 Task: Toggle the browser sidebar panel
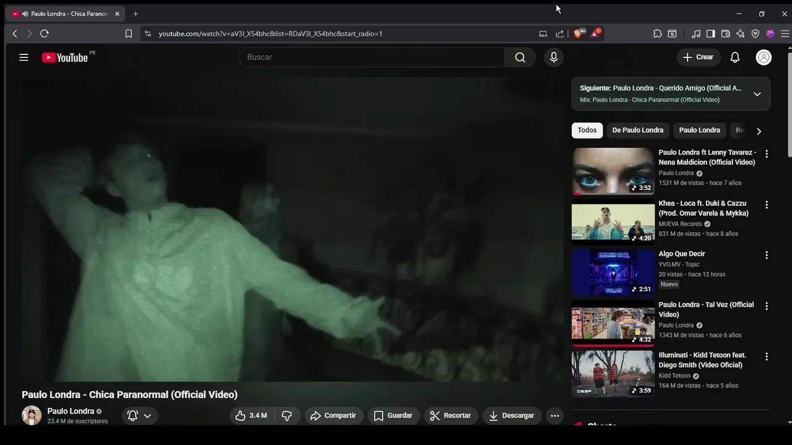[x=711, y=34]
